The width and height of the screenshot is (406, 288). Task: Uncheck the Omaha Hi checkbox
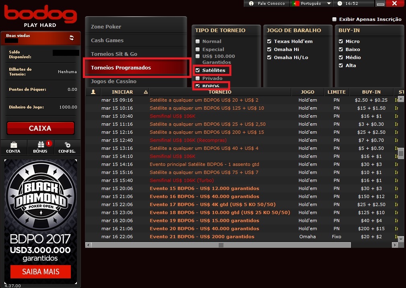tap(269, 49)
